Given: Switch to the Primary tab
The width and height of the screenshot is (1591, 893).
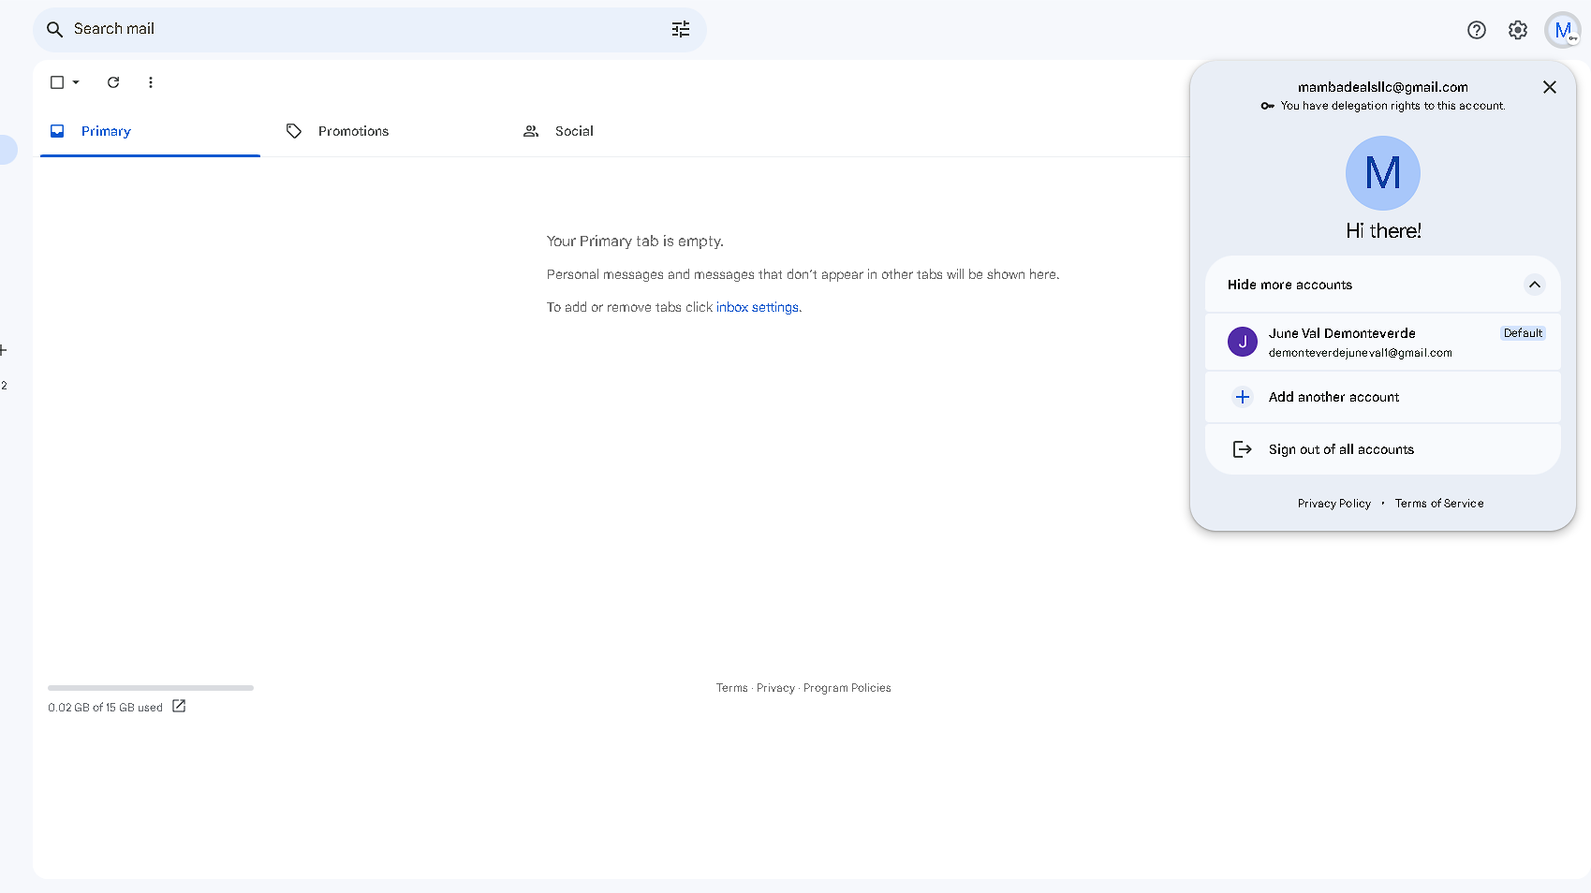Looking at the screenshot, I should click(x=150, y=131).
